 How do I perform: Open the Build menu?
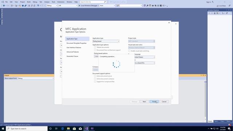click(29, 2)
